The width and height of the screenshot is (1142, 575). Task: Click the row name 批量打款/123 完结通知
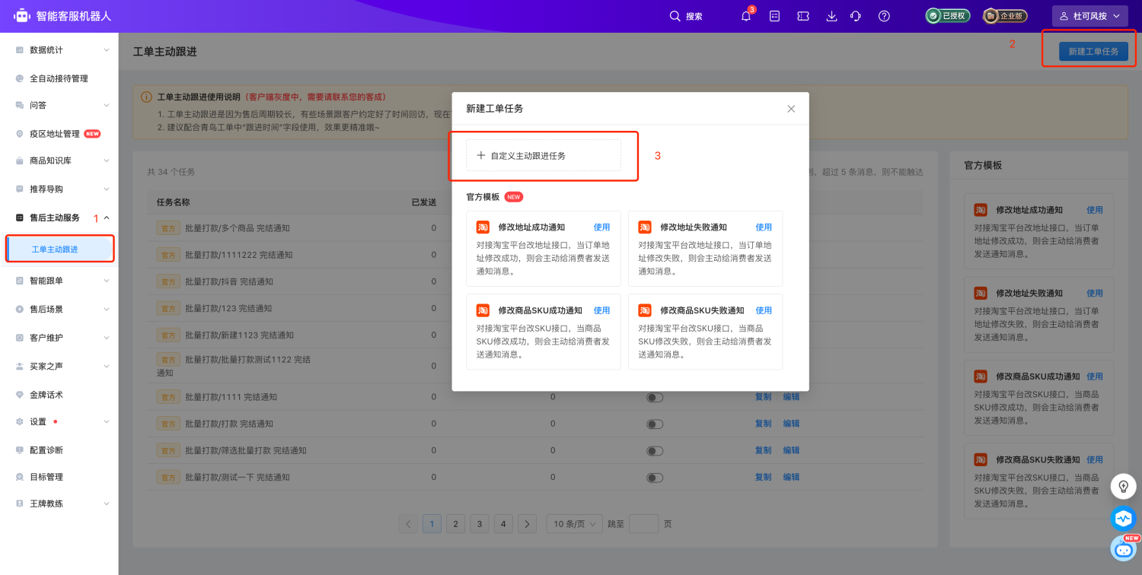[228, 309]
